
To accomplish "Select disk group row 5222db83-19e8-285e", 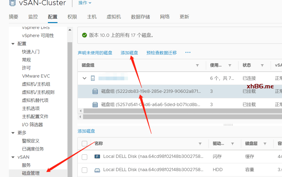I will (180, 91).
